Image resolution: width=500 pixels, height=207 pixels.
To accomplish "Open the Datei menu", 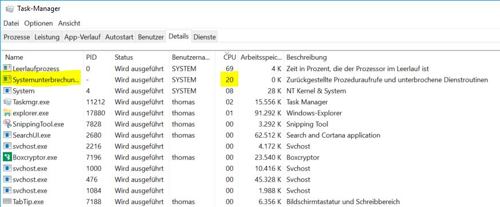I will pyautogui.click(x=11, y=24).
